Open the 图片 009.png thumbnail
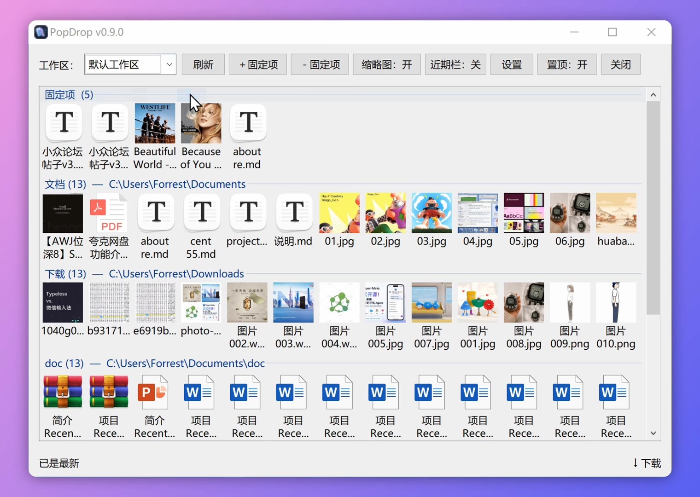Viewport: 700px width, 497px height. pos(570,303)
